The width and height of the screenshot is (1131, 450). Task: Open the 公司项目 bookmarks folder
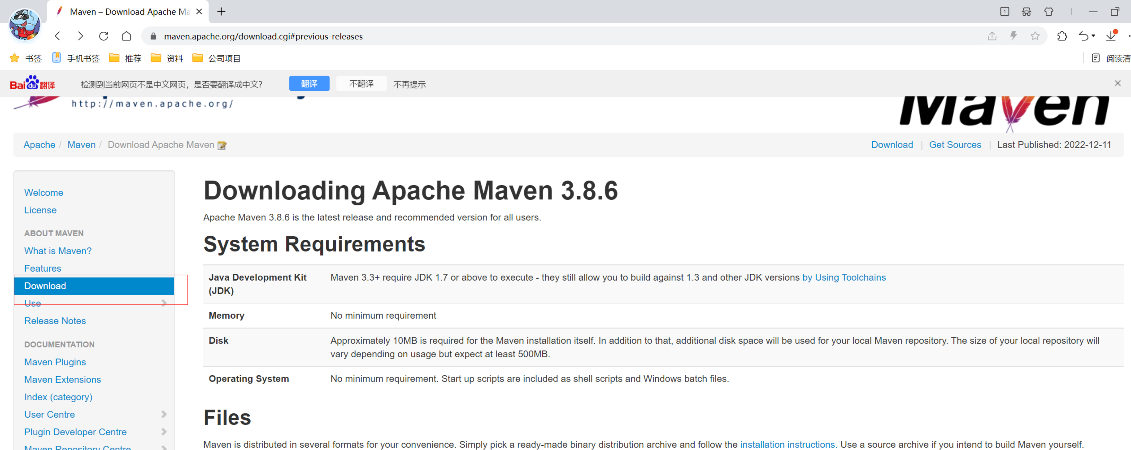(216, 58)
